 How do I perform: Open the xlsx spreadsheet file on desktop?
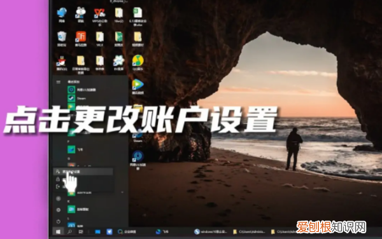point(138,17)
